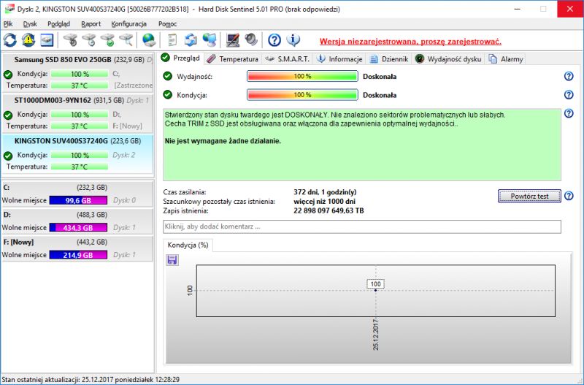The width and height of the screenshot is (584, 385).
Task: Select the ST1000DM003-9YN162 disk
Action: pos(78,113)
